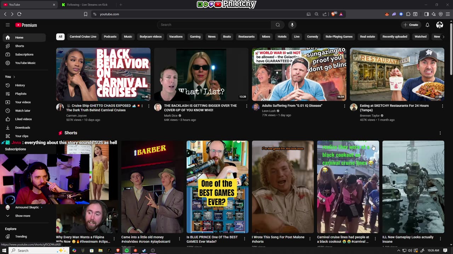Open options for Post Malone song short

click(310, 239)
